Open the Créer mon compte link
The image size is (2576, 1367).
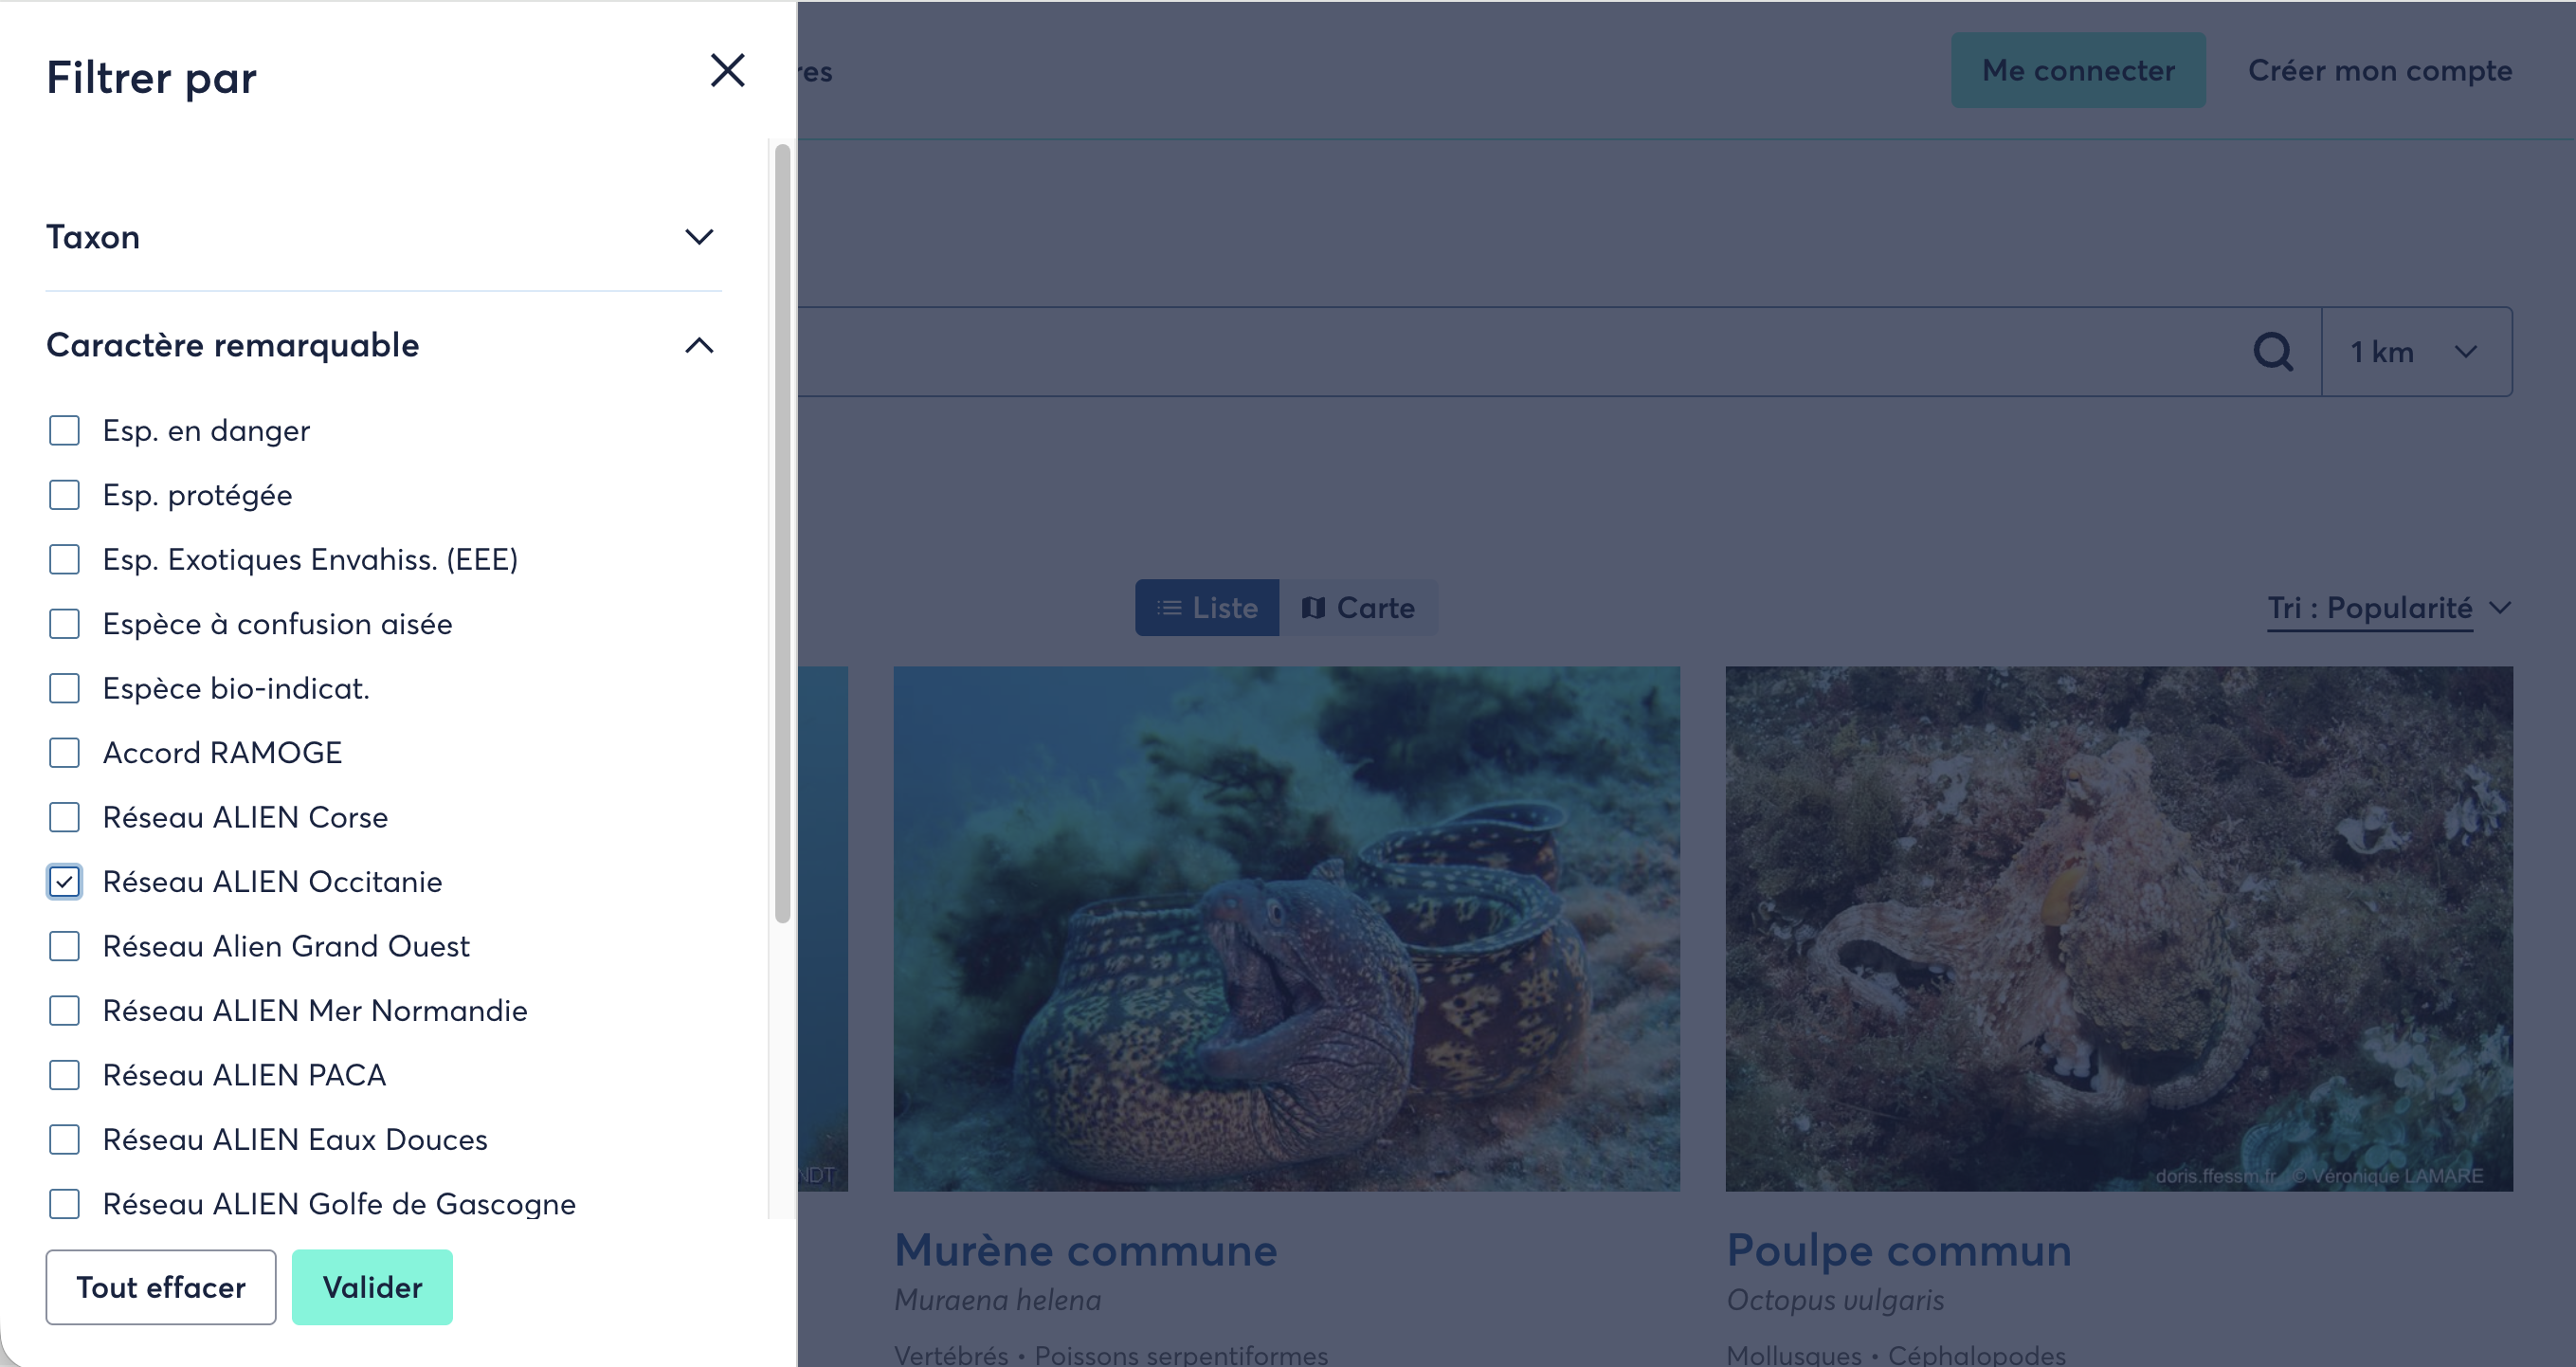click(2380, 70)
